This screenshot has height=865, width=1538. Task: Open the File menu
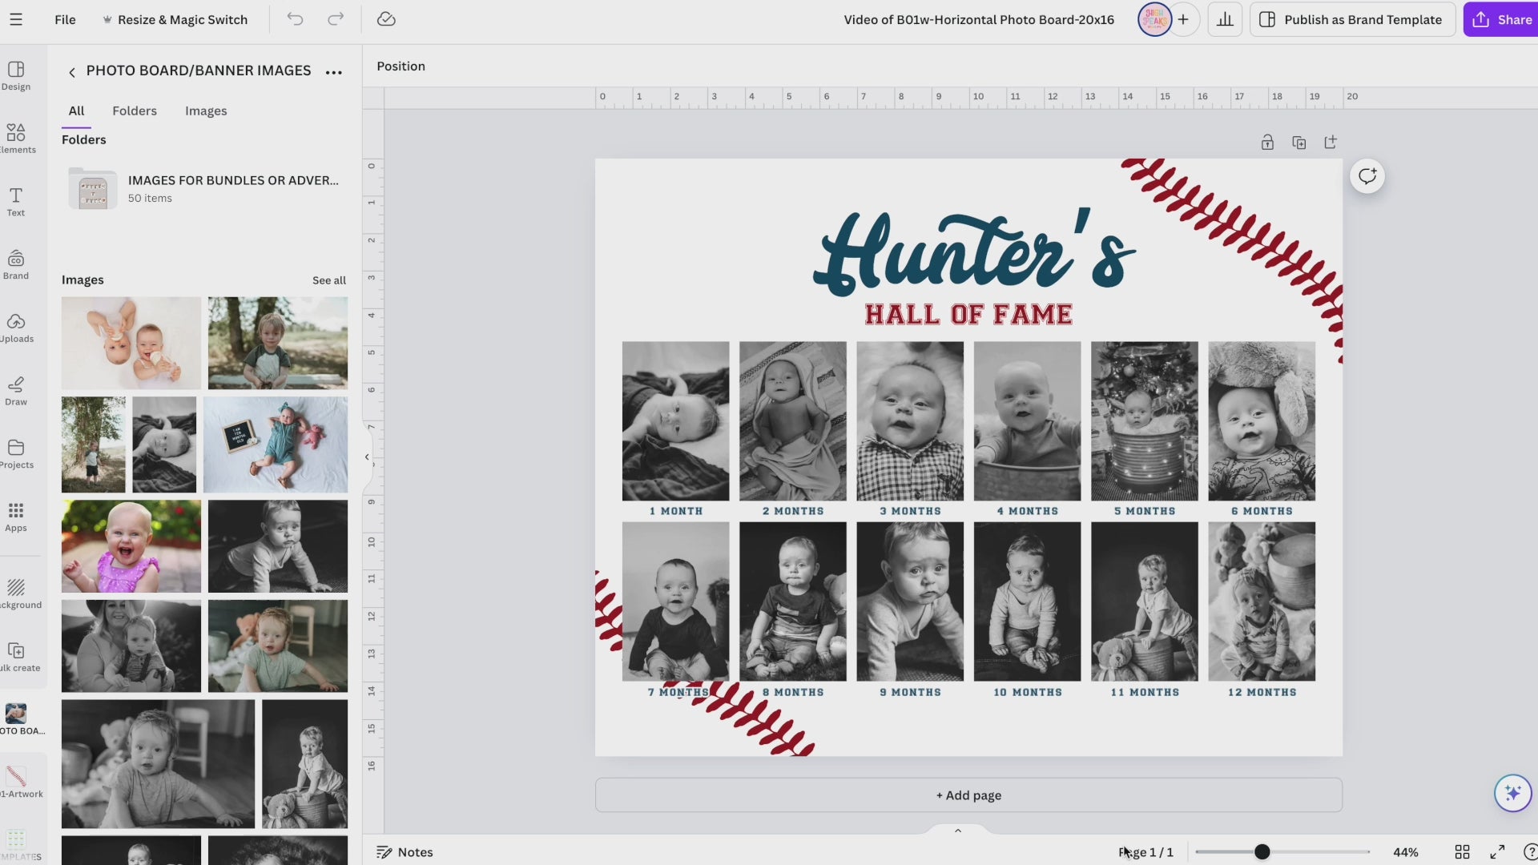(x=65, y=19)
